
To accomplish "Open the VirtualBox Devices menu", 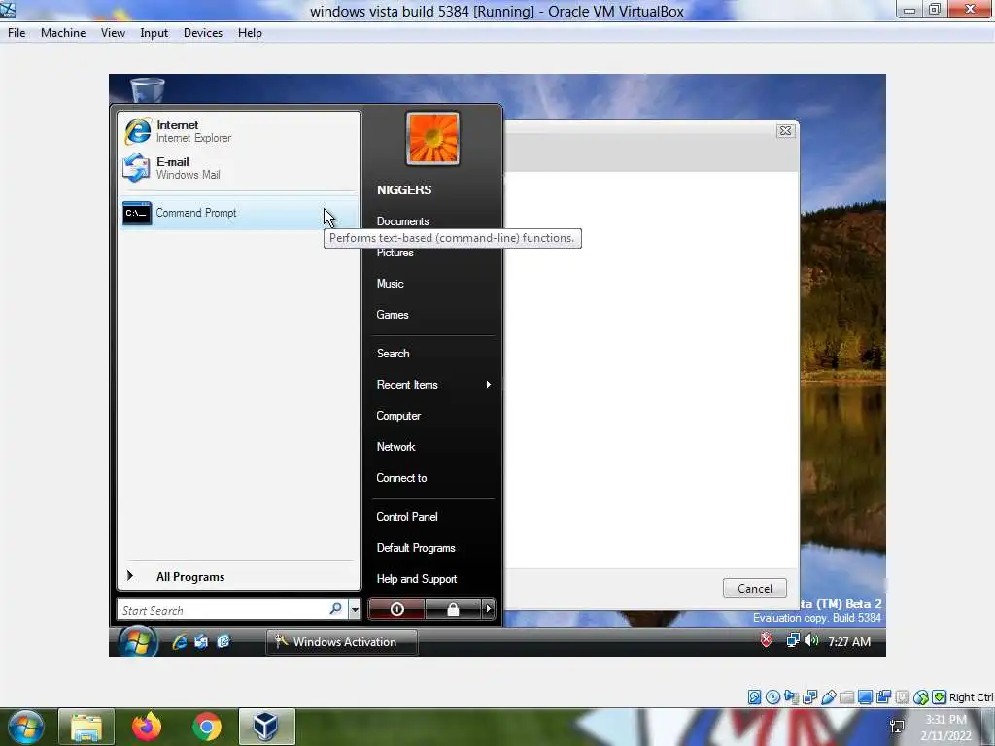I will (203, 33).
